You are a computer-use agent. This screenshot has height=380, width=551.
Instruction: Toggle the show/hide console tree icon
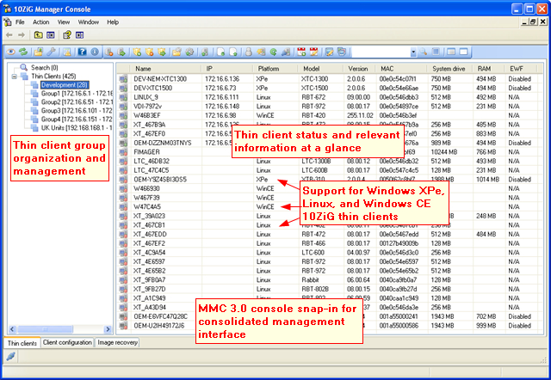pos(51,34)
